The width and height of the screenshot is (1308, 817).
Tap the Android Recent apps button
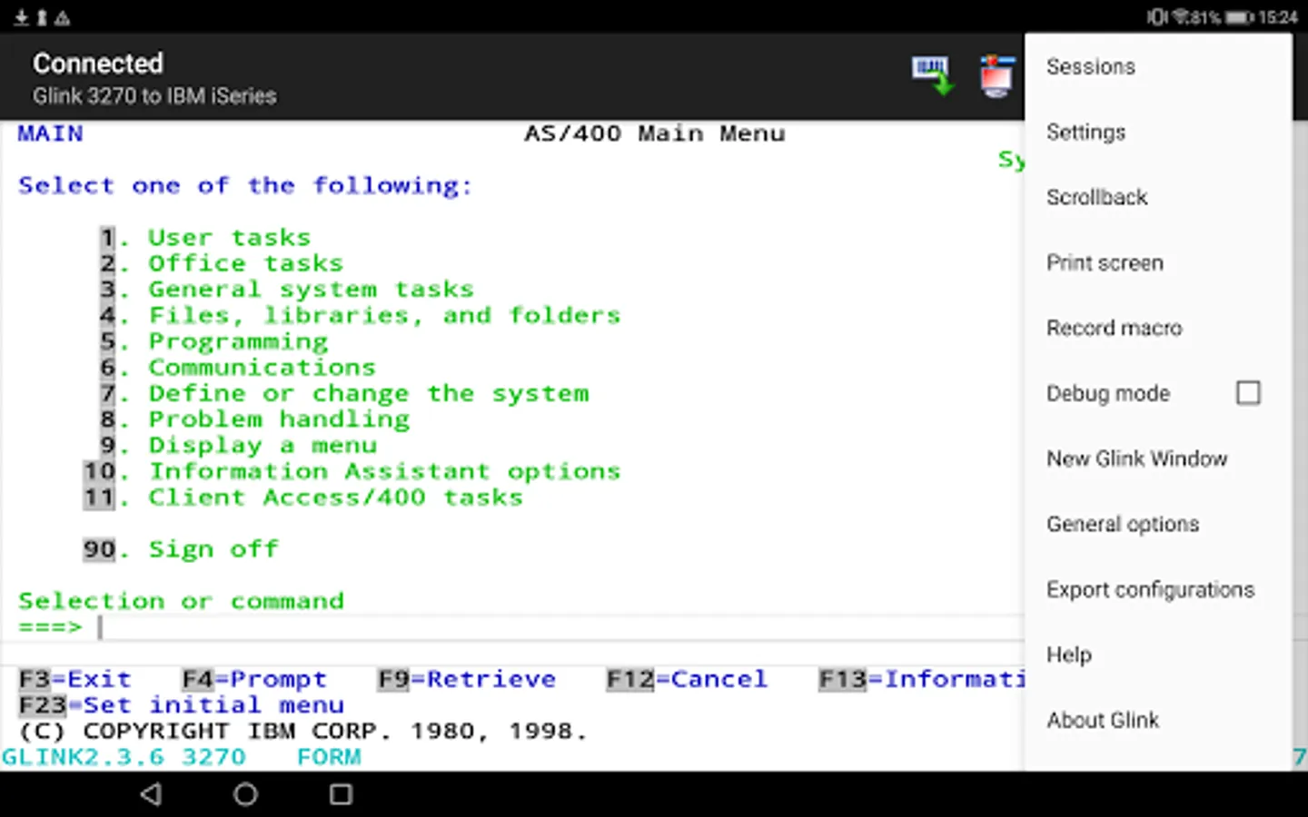click(341, 794)
